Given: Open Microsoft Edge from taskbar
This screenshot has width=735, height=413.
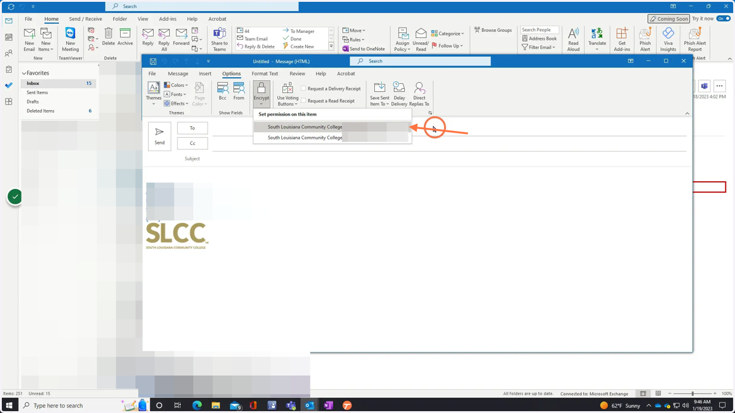Looking at the screenshot, I should point(197,406).
